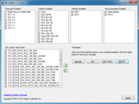Uncheck the Diffie-Hellman key exchange
Viewport: 139px width, 104px height.
tap(106, 12)
